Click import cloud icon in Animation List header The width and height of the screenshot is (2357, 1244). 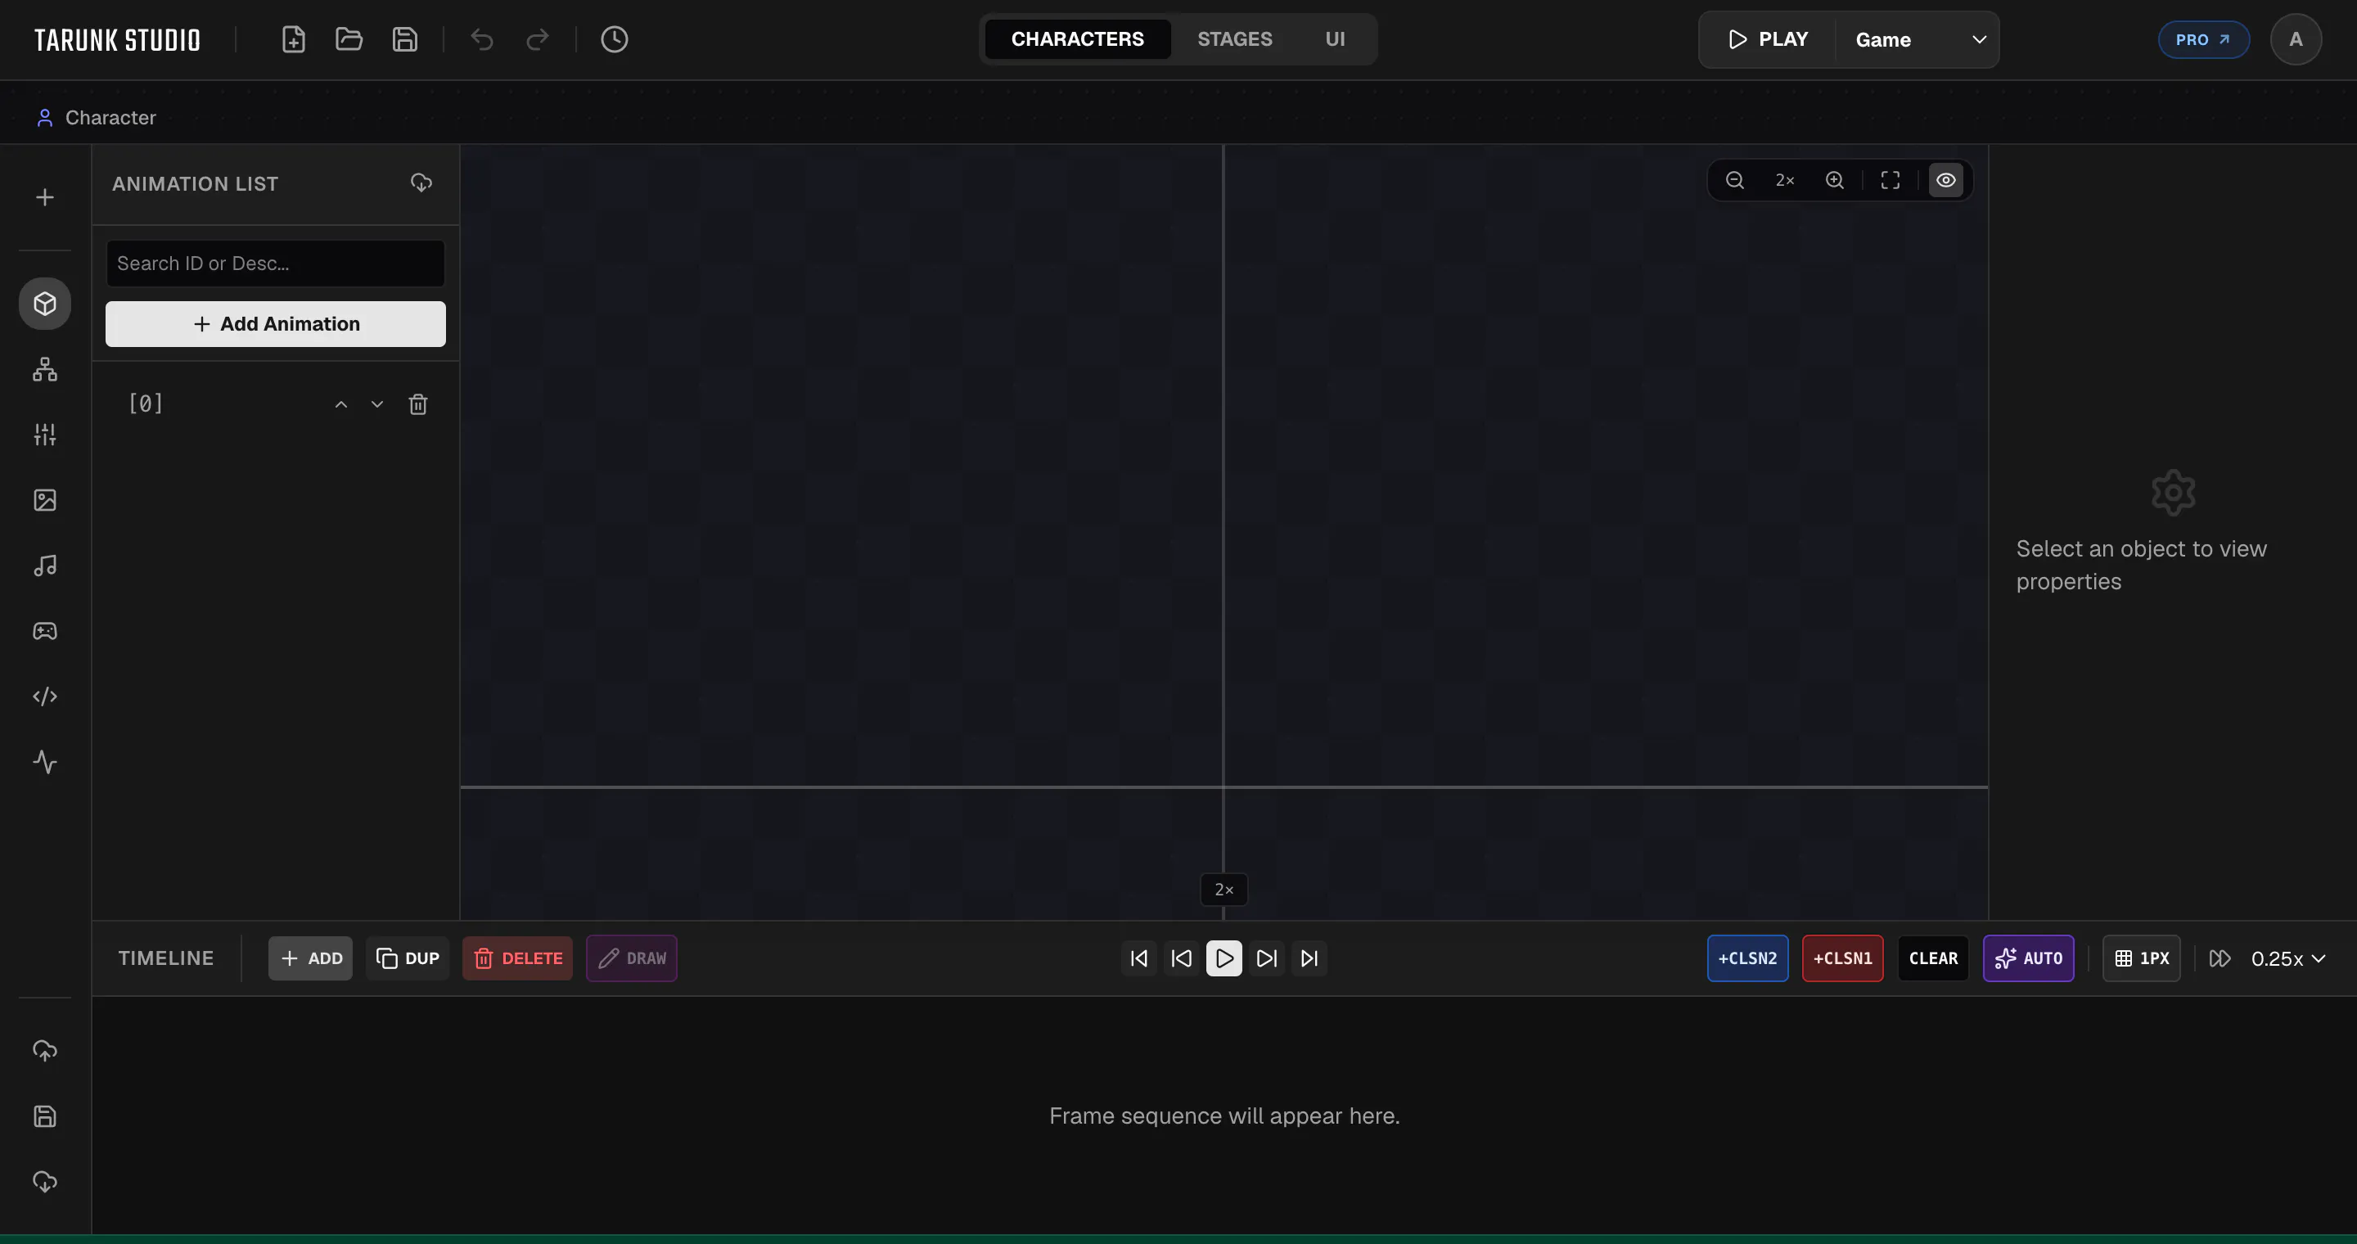(421, 183)
